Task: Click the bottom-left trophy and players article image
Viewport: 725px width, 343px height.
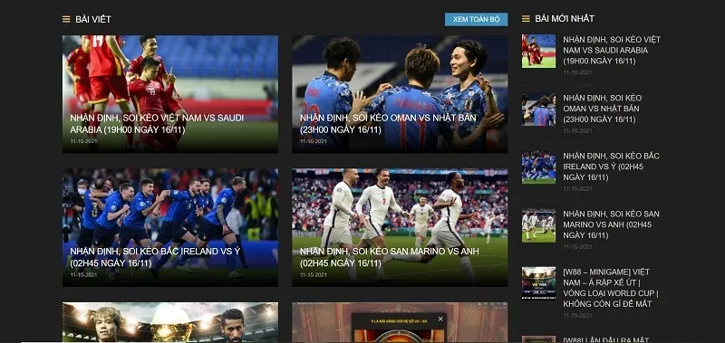Action: tap(170, 322)
